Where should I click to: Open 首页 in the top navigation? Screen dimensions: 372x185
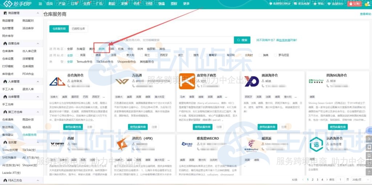(x=49, y=4)
